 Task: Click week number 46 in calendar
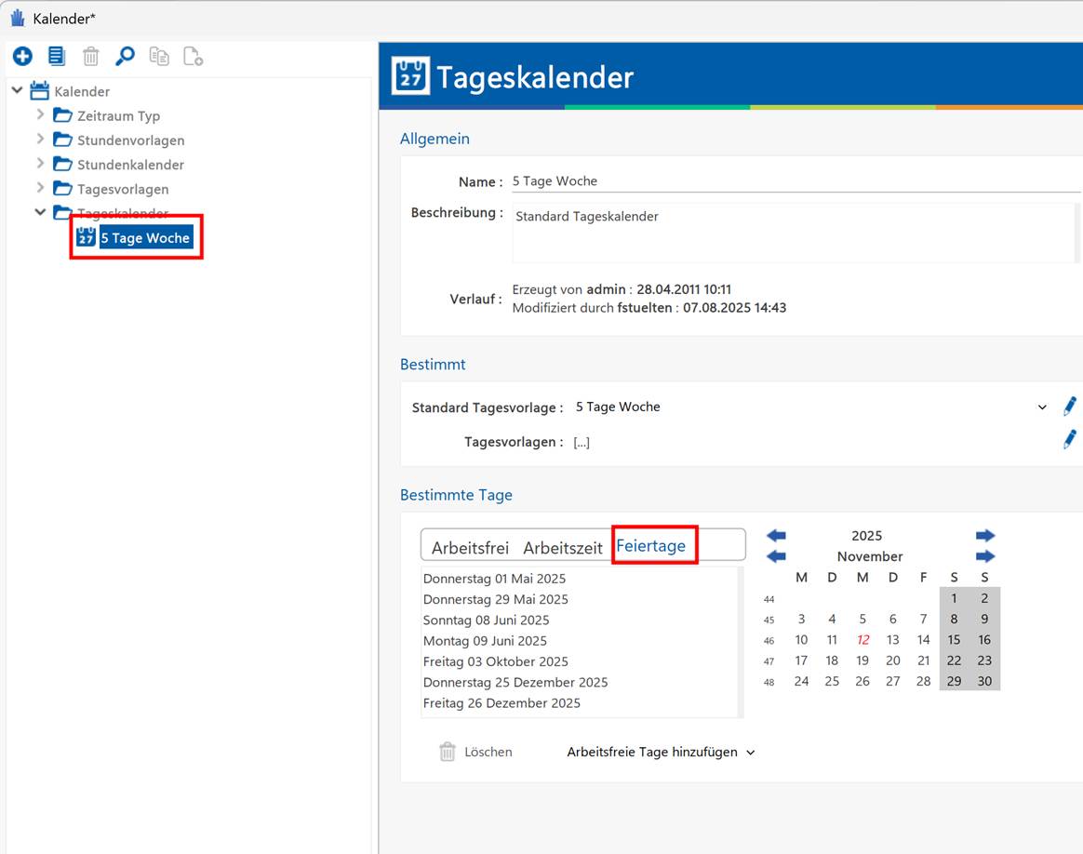coord(769,641)
